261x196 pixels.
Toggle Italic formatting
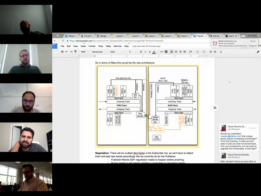[145, 52]
